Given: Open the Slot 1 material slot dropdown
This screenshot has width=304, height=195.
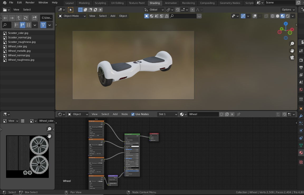Looking at the screenshot, I should coord(167,114).
